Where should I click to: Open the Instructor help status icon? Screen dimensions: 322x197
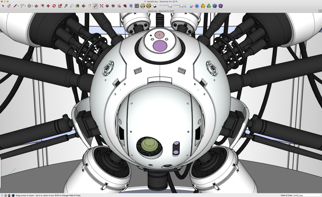tap(13, 195)
